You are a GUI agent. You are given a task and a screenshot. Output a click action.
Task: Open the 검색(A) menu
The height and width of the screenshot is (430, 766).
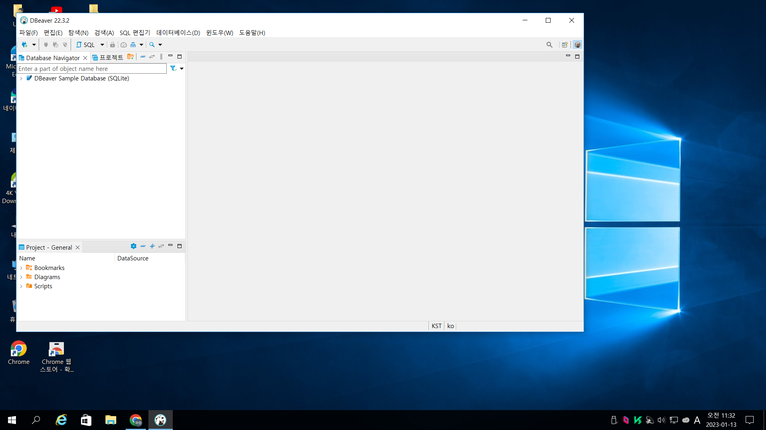104,33
